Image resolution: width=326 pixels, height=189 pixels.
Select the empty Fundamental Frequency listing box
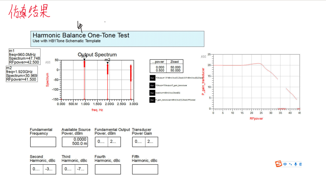pyautogui.click(x=43, y=142)
